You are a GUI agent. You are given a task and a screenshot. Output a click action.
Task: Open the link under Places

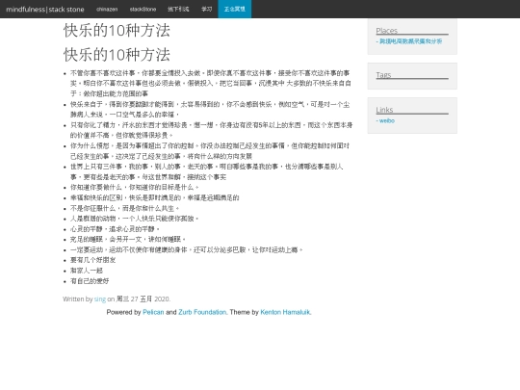coord(409,41)
